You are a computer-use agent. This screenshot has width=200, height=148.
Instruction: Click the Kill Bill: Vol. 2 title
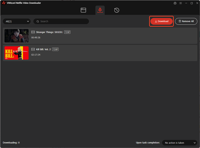coord(43,49)
